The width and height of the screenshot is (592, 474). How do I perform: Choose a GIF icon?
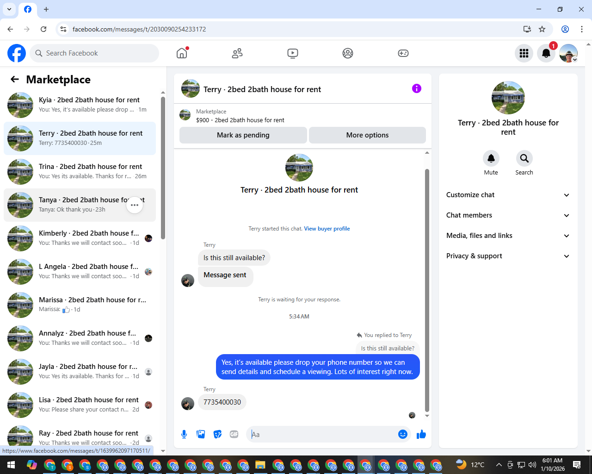tap(234, 434)
